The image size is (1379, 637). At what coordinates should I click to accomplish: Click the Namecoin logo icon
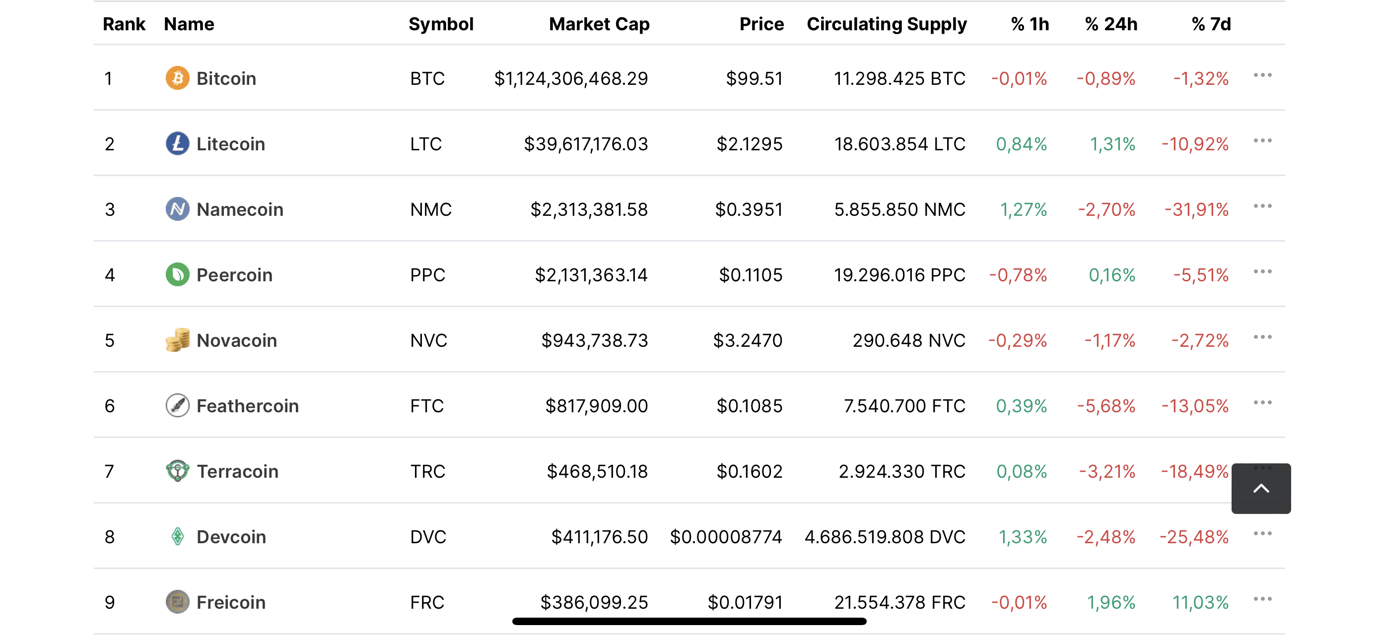(x=177, y=209)
